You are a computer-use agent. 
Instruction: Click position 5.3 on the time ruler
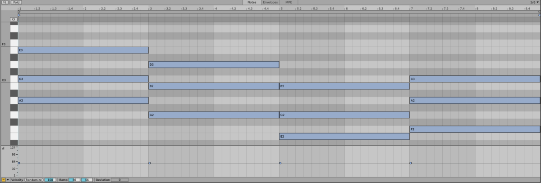tap(315, 9)
